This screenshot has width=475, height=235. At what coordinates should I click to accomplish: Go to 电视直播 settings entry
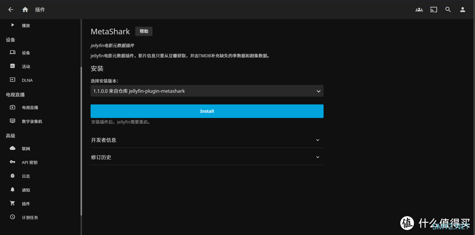click(40, 107)
